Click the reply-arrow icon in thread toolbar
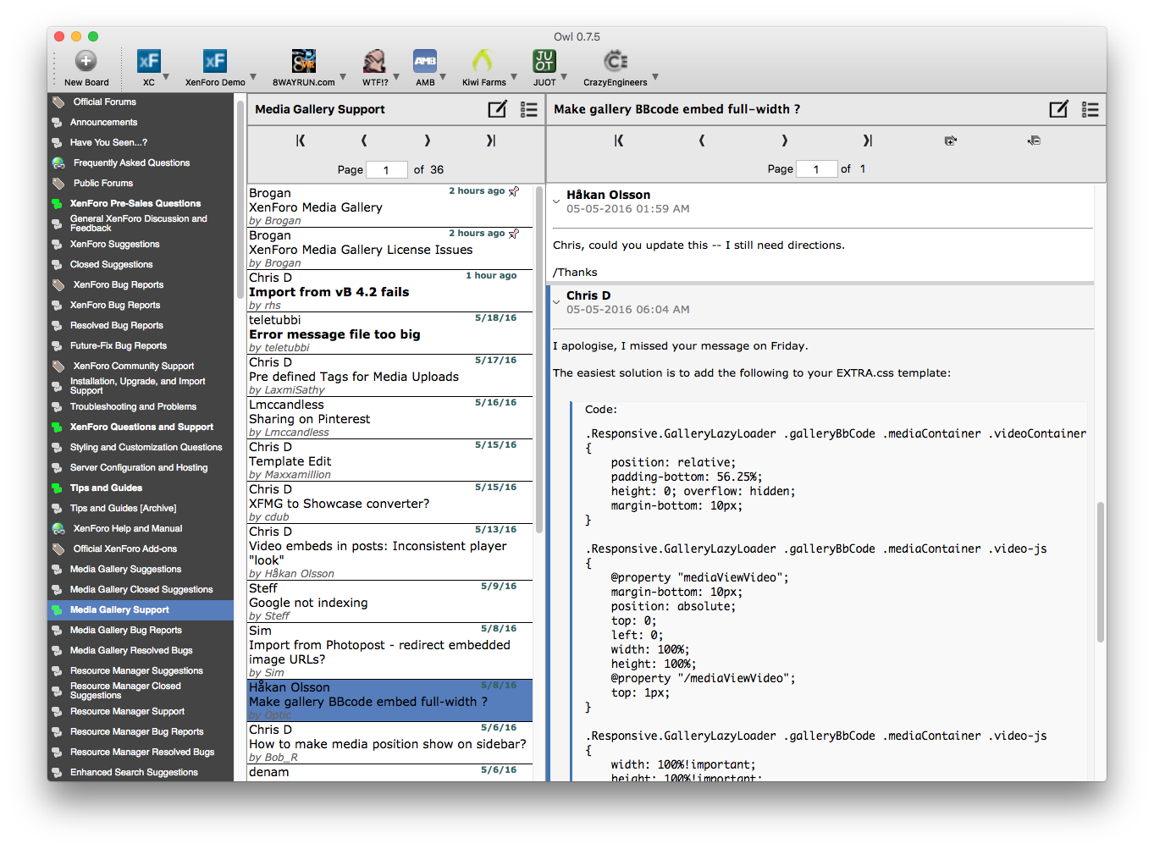Image resolution: width=1154 pixels, height=849 pixels. coord(951,141)
